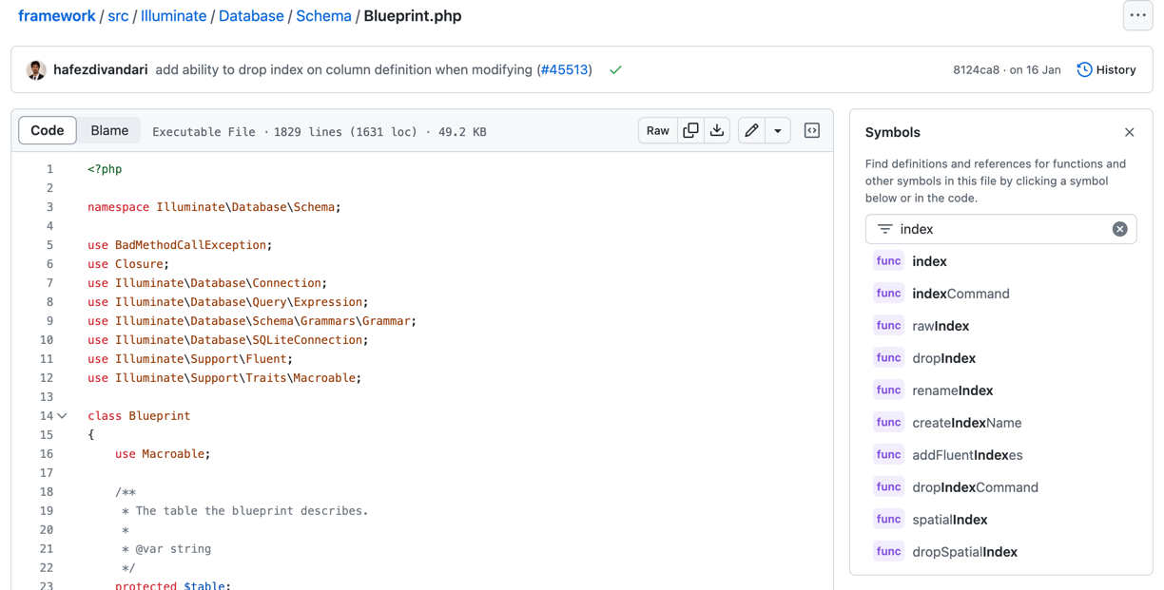Open pull request #45513 link

click(564, 69)
